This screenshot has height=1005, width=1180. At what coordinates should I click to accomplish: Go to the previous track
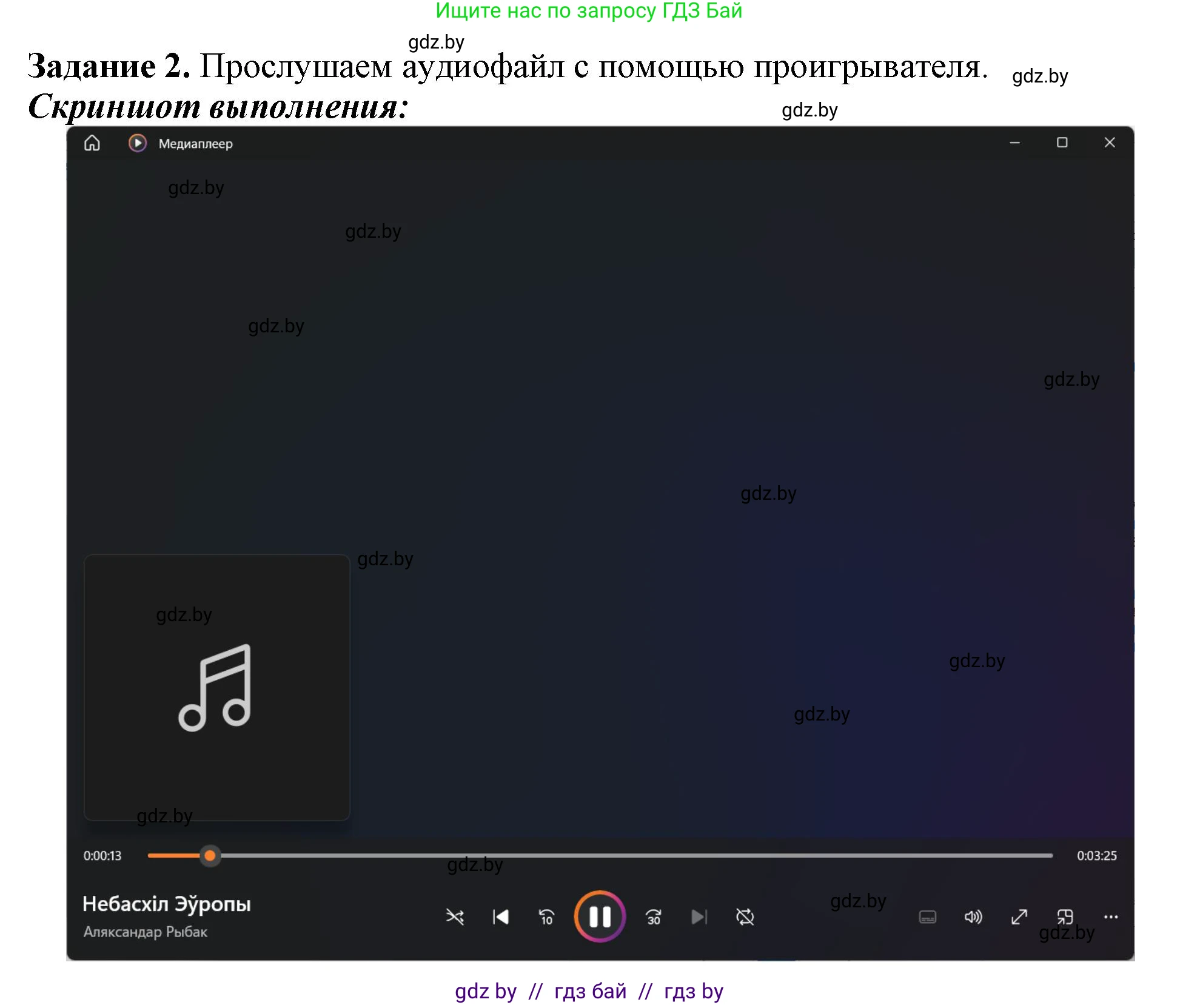(x=501, y=917)
